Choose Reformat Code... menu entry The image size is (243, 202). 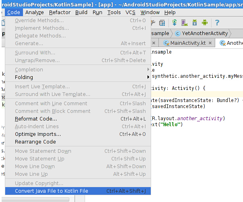coord(78,119)
